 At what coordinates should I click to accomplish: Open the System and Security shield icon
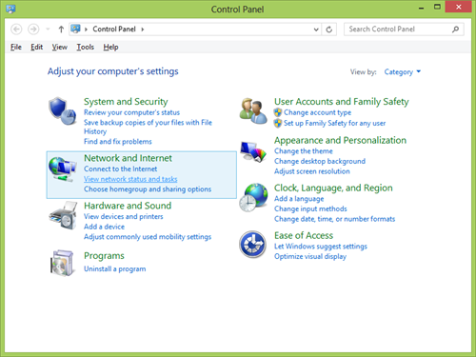(63, 111)
